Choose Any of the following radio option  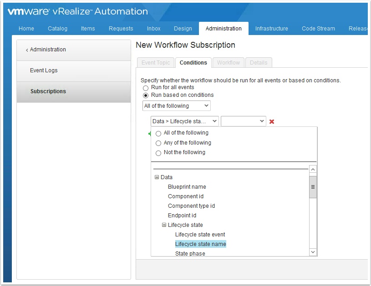pyautogui.click(x=158, y=143)
